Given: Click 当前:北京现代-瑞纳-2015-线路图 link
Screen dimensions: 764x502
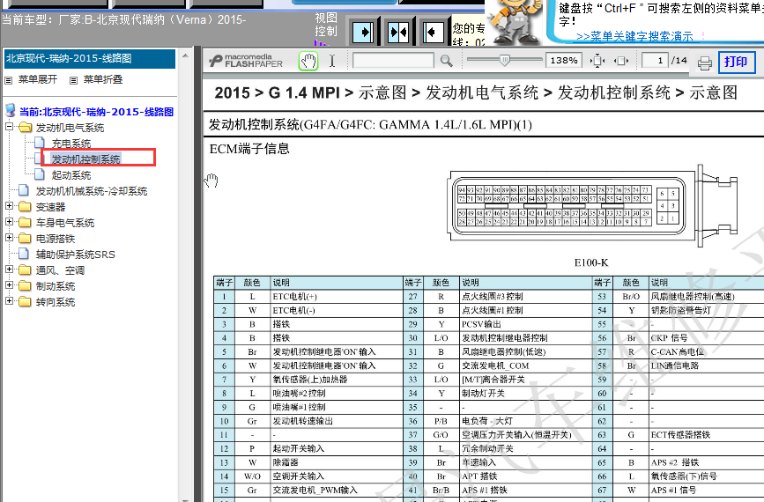Looking at the screenshot, I should click(96, 112).
